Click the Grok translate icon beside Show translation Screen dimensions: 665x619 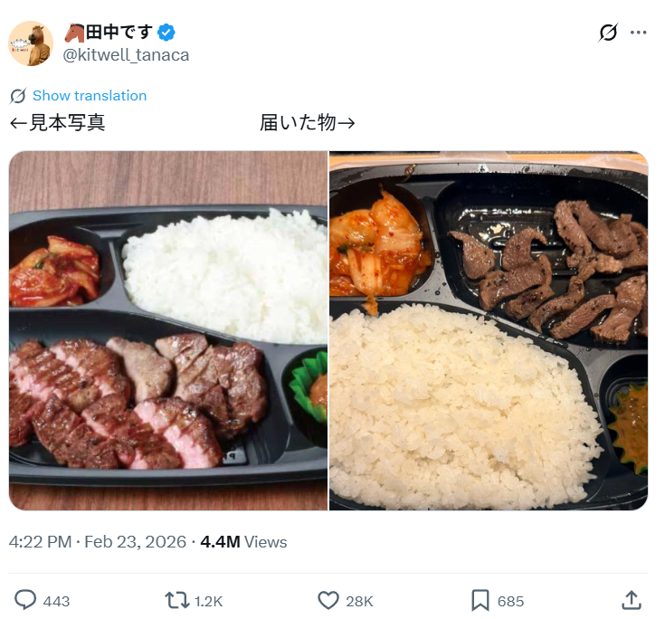pyautogui.click(x=18, y=96)
